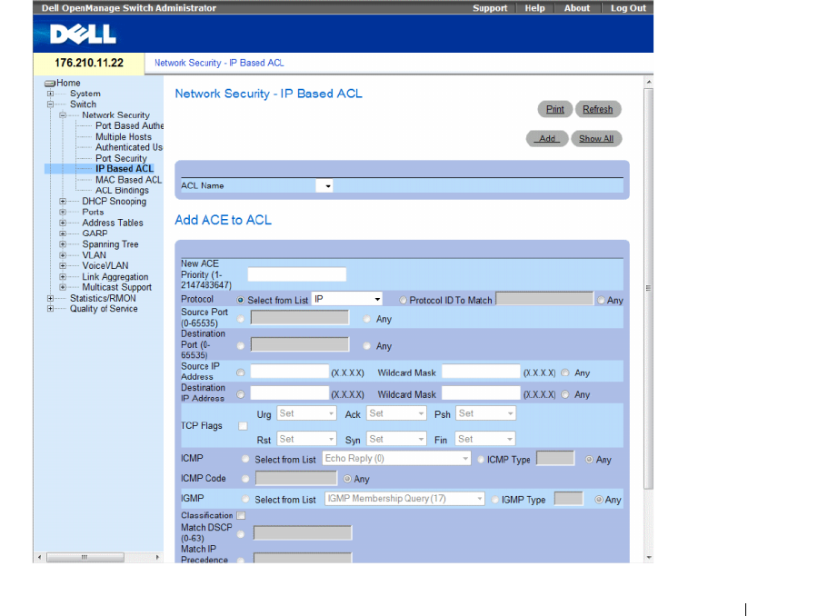The width and height of the screenshot is (818, 616).
Task: Expand the GARP tree node
Action: (x=63, y=233)
